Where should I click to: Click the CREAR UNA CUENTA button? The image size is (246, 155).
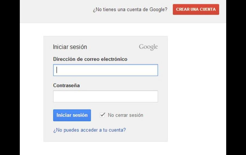pos(196,9)
